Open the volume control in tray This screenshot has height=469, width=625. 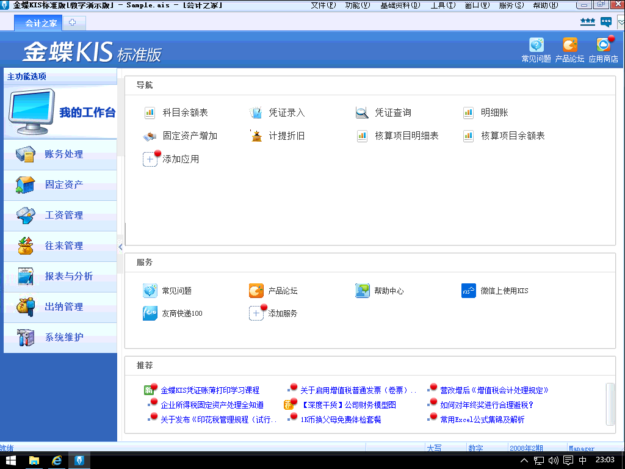tap(553, 460)
